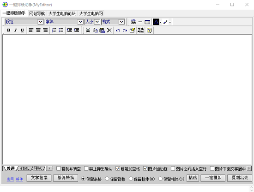Select the 保留粗体(B) radio button
This screenshot has height=192, width=254.
(x=131, y=179)
